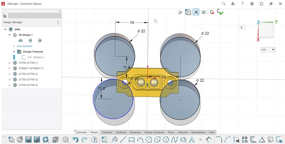
Task: Click the Search magnifier in title bar
Action: (224, 4)
